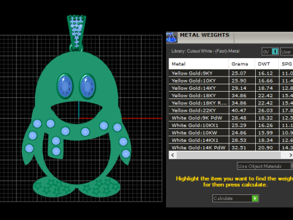This screenshot has height=220, width=293.
Task: Select the Yellow Gold:22KY row
Action: [x=231, y=111]
